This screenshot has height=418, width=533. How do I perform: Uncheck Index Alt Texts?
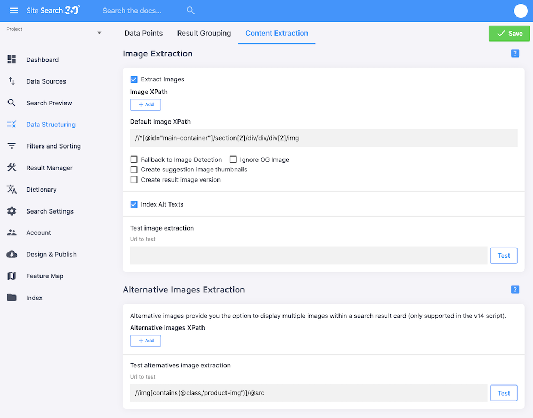(134, 204)
